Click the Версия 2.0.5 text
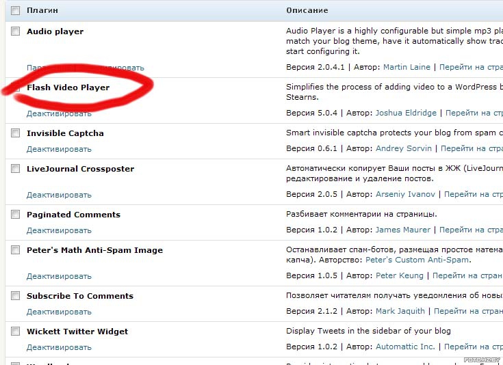503x365 pixels. (x=311, y=195)
